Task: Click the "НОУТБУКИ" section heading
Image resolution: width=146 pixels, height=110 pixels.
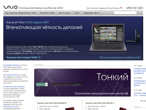Action: pos(38,65)
